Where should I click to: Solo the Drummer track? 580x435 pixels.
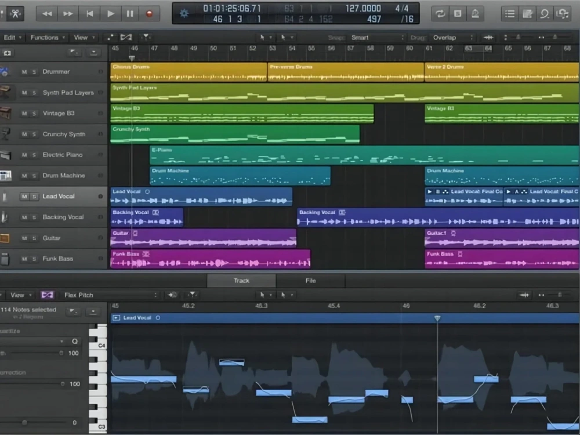34,72
